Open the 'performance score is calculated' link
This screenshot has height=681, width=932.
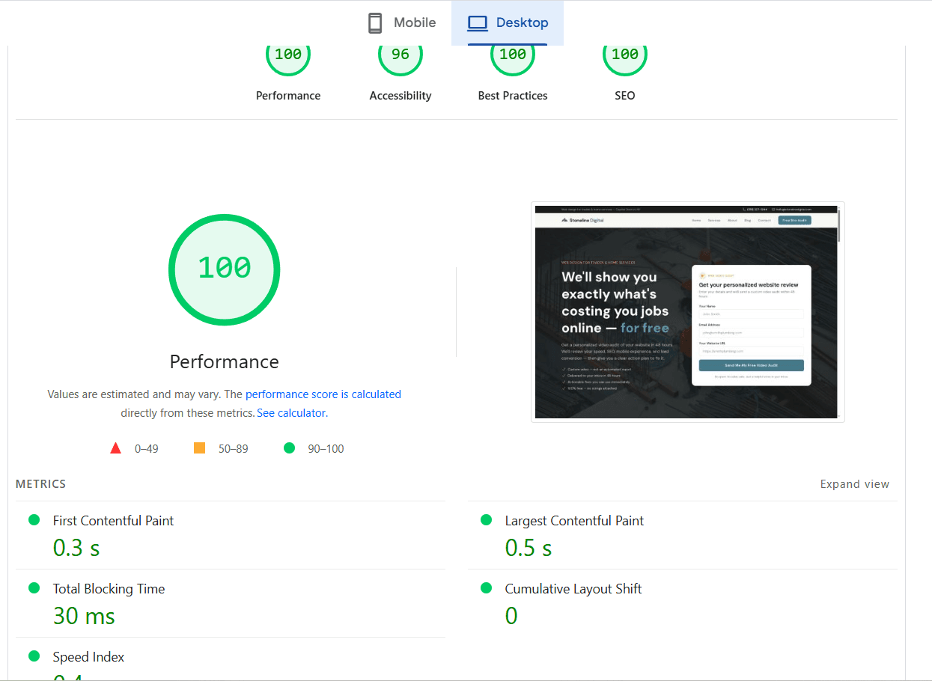[323, 394]
